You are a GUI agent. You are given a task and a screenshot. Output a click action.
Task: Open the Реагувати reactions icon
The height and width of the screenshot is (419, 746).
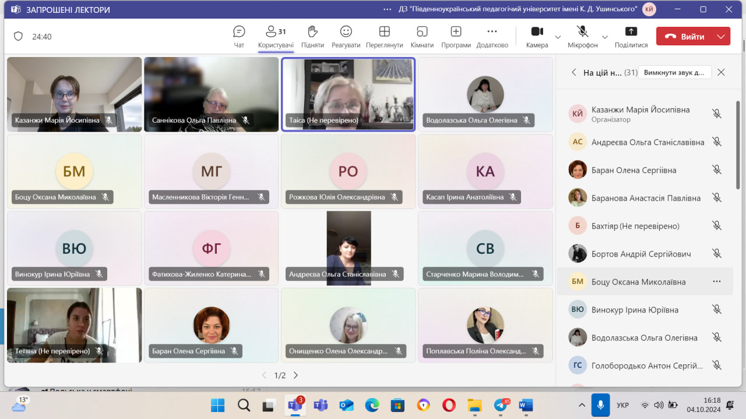point(346,32)
